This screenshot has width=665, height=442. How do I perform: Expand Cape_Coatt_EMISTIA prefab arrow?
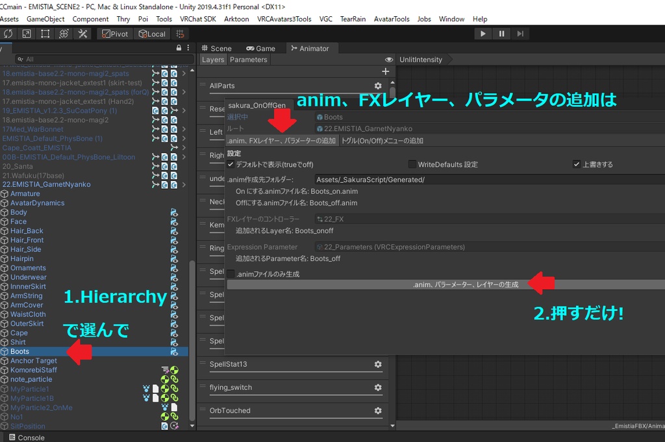tap(184, 148)
